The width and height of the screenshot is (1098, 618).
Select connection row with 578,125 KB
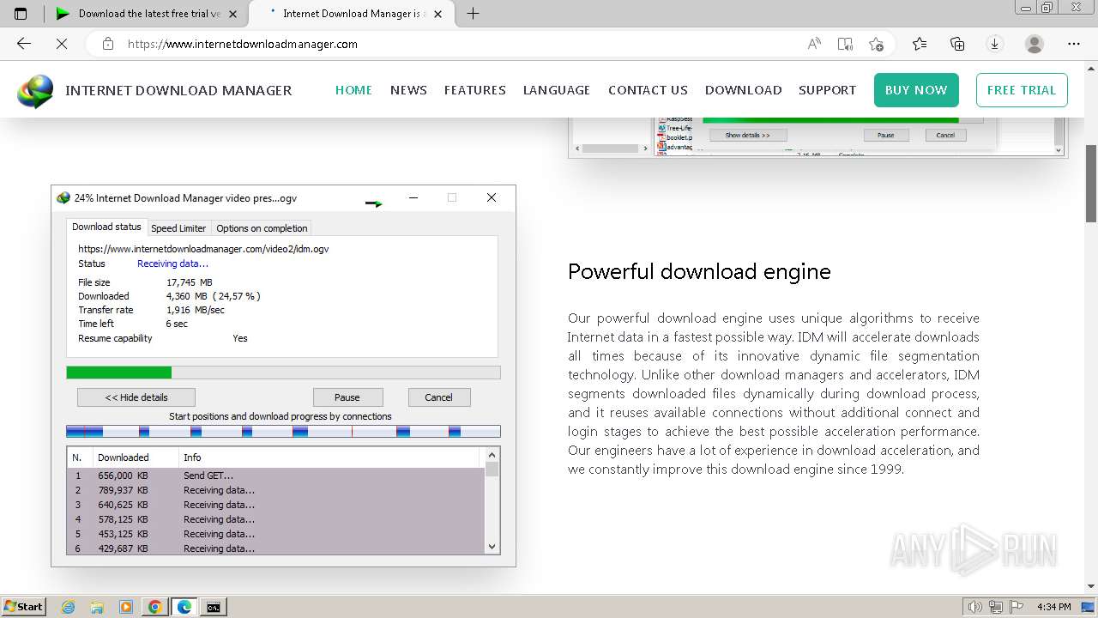click(x=275, y=519)
